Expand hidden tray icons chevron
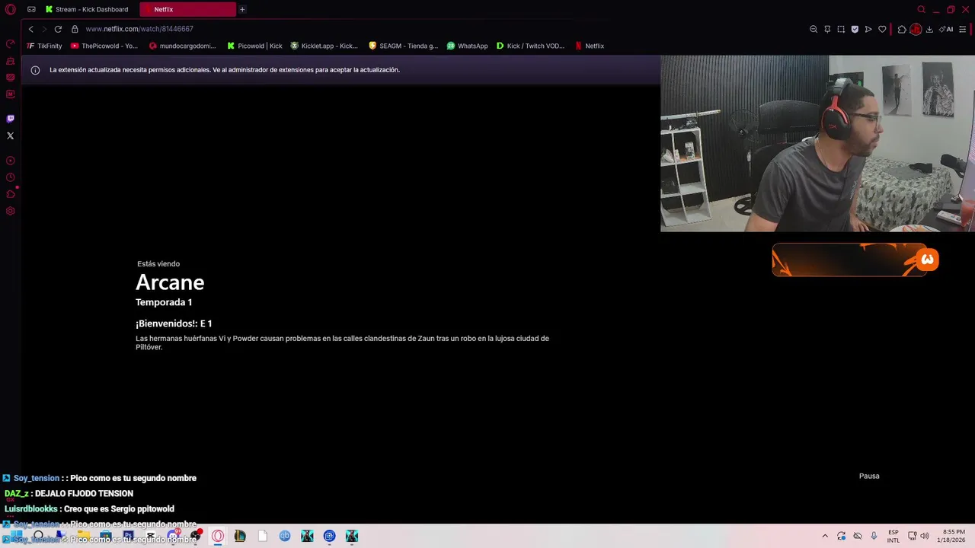The image size is (975, 548). coord(825,536)
